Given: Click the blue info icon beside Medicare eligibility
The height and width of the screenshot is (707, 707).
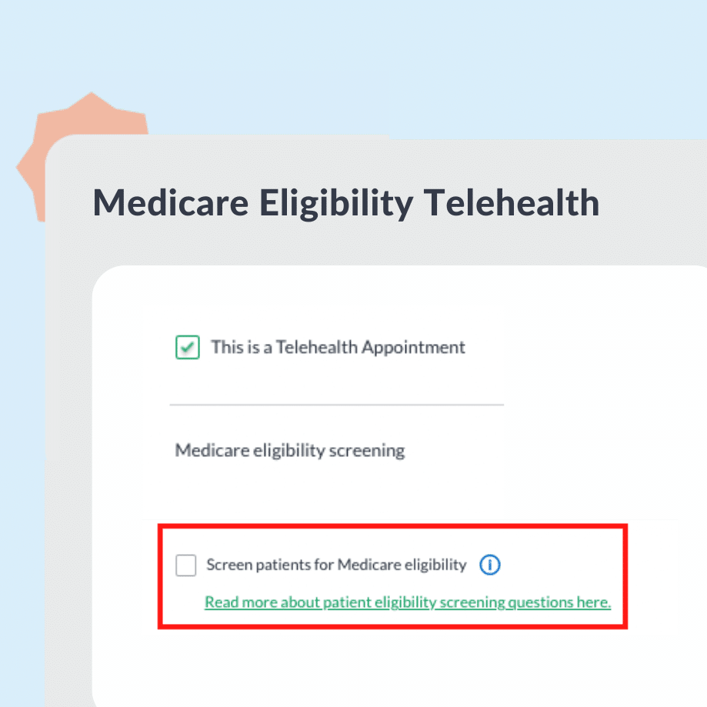Looking at the screenshot, I should click(x=489, y=565).
